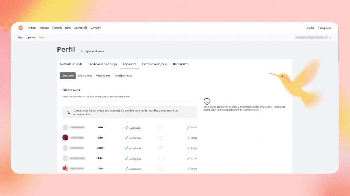Enable the notification checkbox in the fifth row
The image size is (350, 196).
161,169
